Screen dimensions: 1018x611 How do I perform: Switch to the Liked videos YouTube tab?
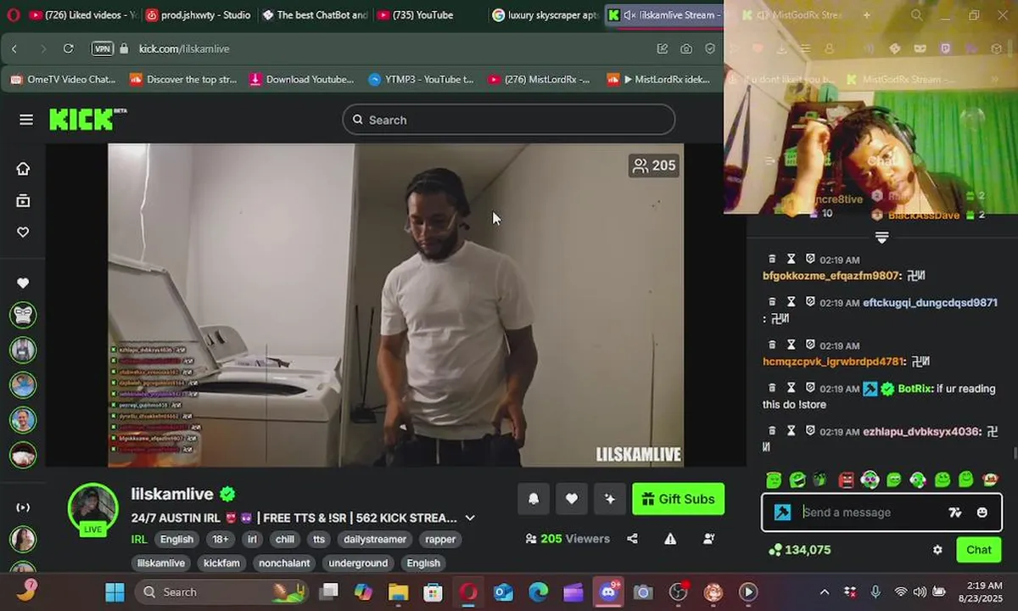click(x=83, y=15)
